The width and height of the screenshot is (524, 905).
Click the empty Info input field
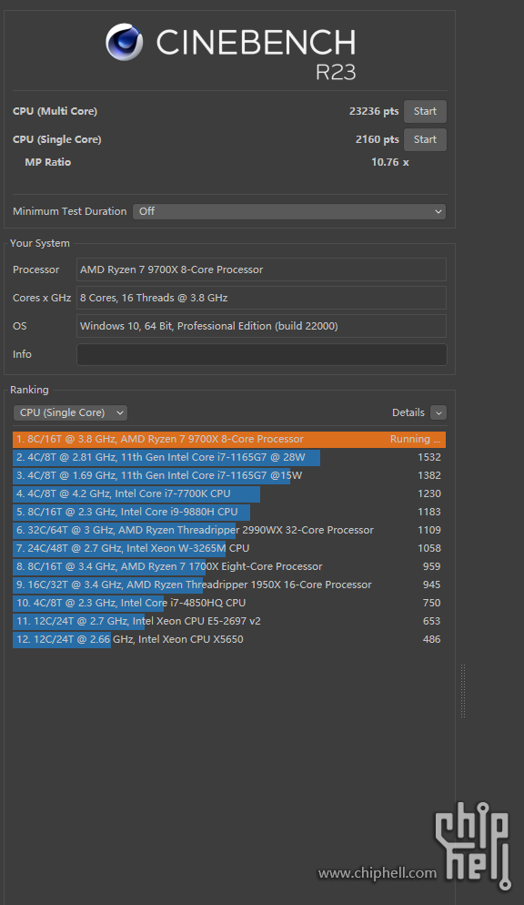[x=262, y=354]
